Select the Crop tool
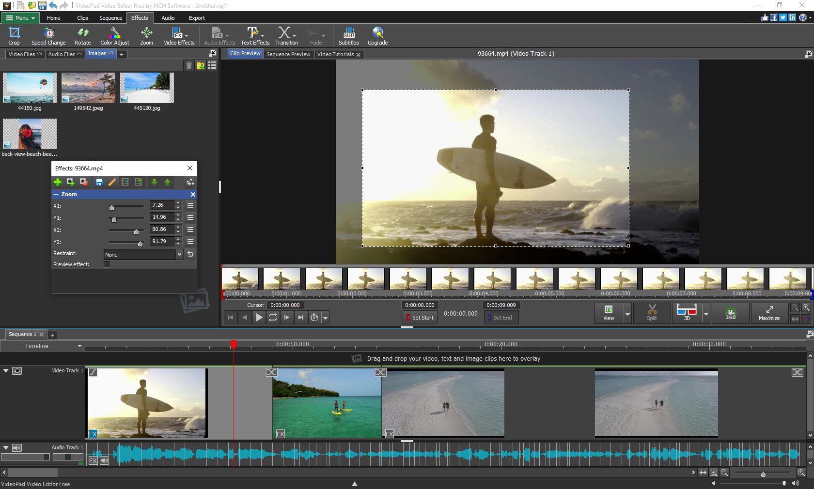The image size is (814, 489). [x=14, y=35]
